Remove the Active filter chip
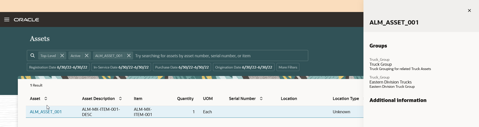 coord(87,55)
